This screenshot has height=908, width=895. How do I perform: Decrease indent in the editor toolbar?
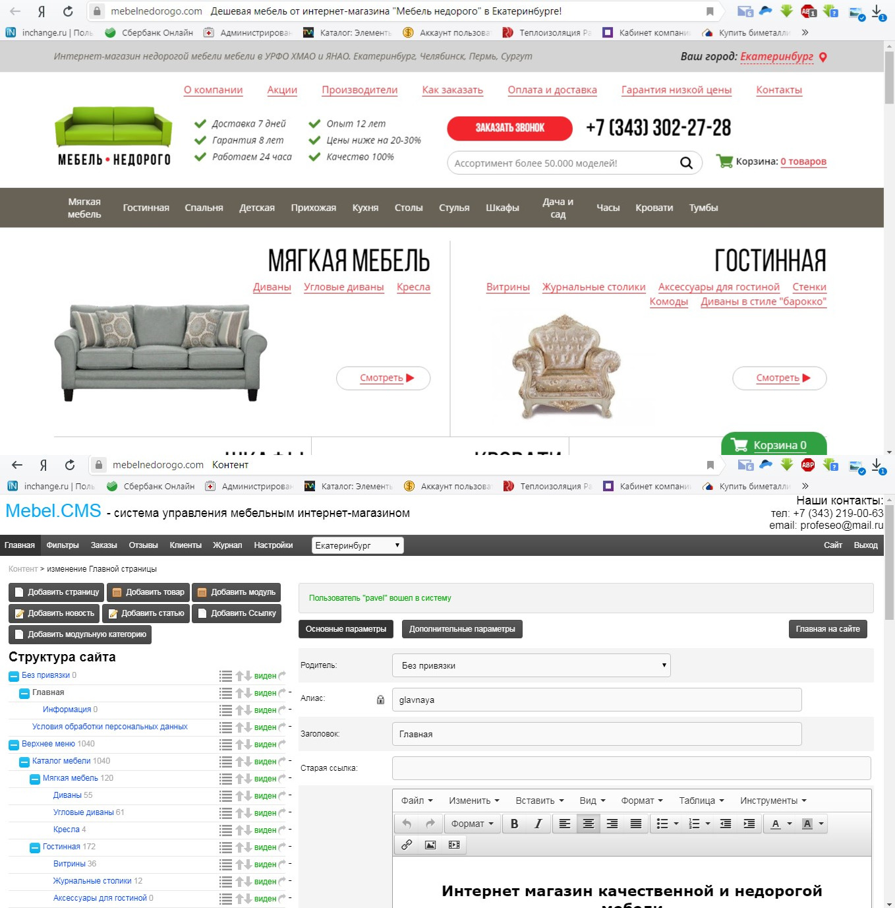click(x=726, y=824)
